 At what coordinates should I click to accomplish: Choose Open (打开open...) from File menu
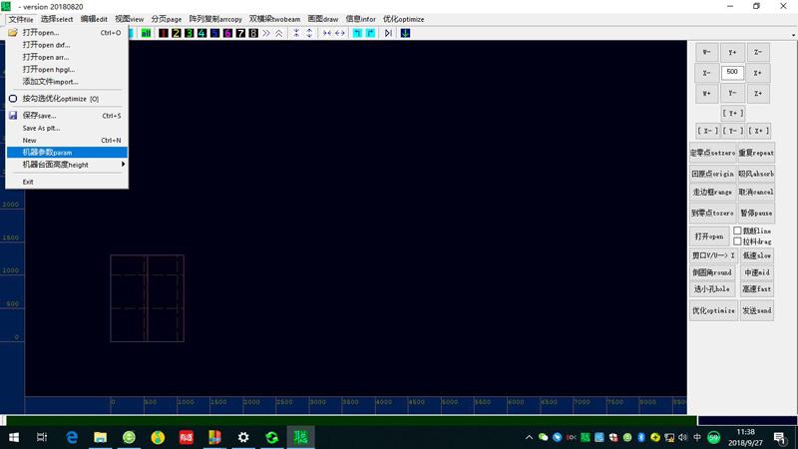pyautogui.click(x=67, y=33)
